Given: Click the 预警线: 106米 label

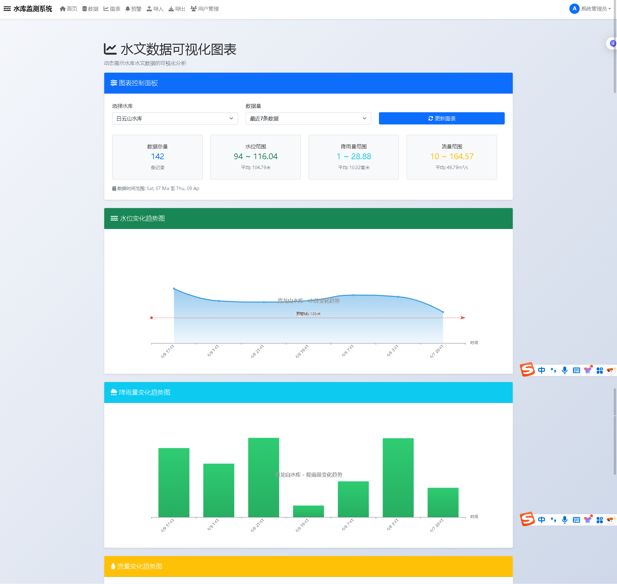Looking at the screenshot, I should point(308,314).
